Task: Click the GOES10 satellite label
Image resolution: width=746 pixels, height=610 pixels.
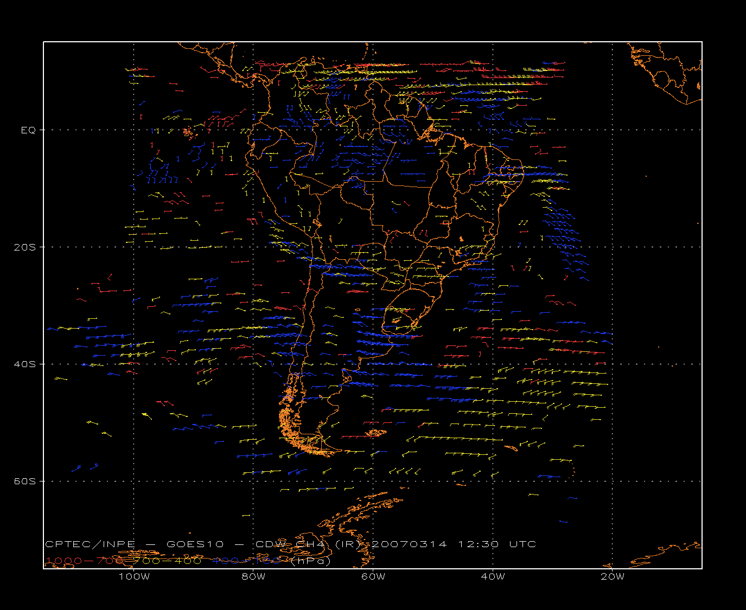Action: click(194, 544)
